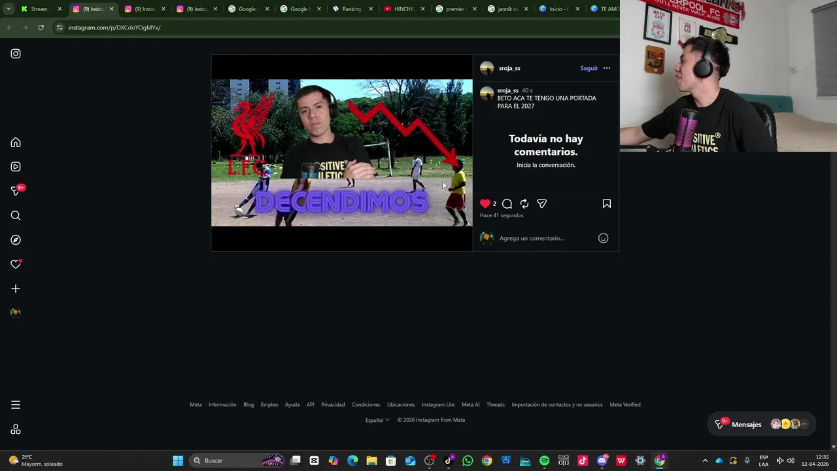The image size is (837, 471).
Task: Click the browser reload button
Action: tap(41, 27)
